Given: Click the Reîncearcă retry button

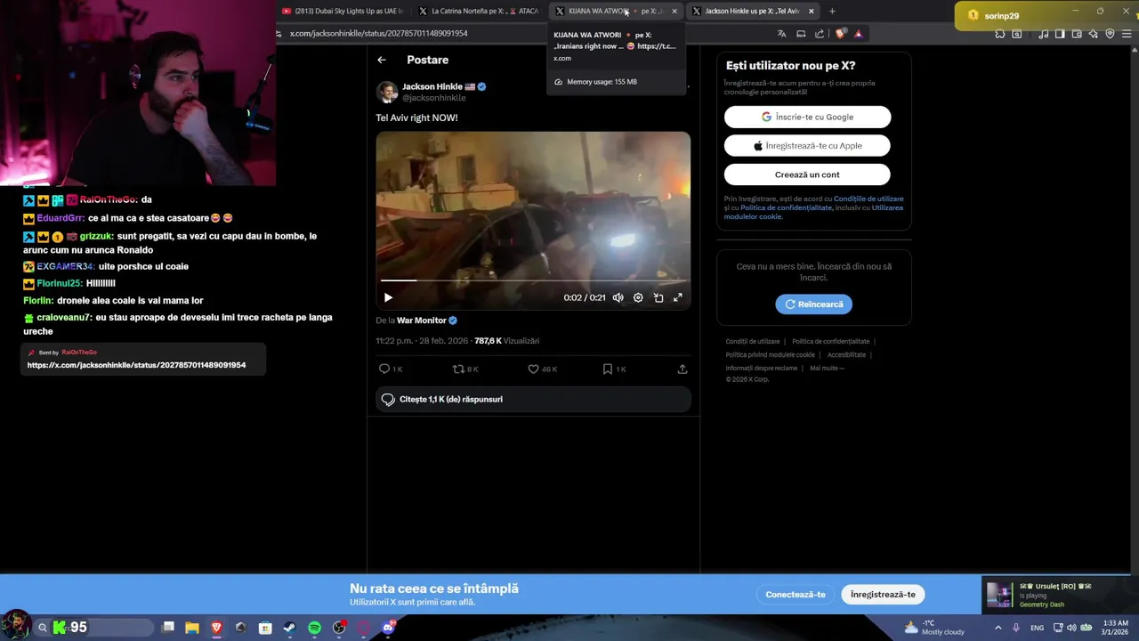Looking at the screenshot, I should pyautogui.click(x=813, y=304).
